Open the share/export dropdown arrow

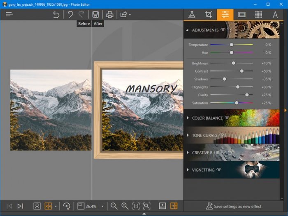pyautogui.click(x=130, y=15)
